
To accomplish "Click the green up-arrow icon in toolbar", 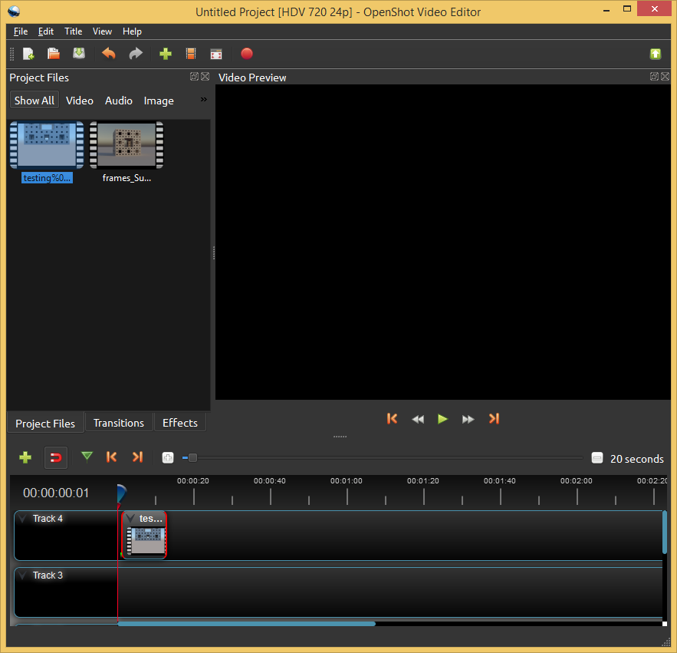I will pos(656,54).
